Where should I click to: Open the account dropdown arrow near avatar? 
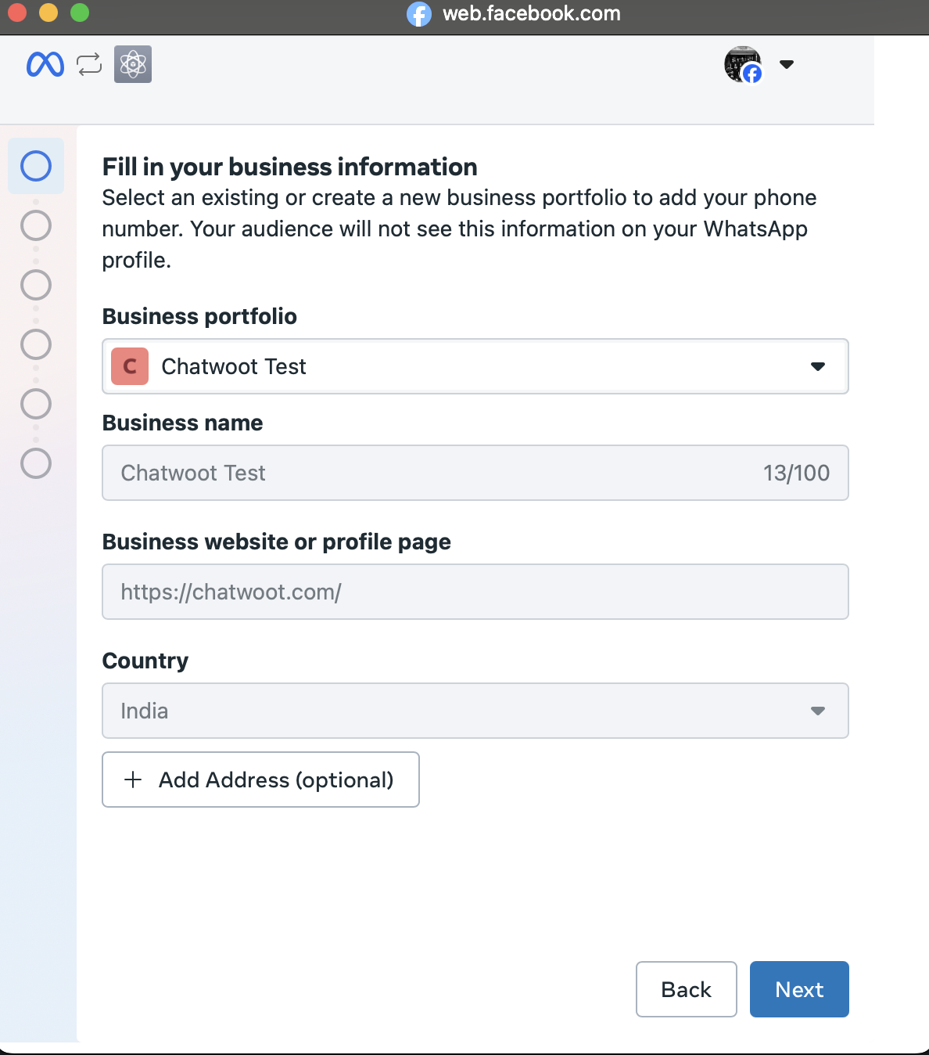pos(787,64)
